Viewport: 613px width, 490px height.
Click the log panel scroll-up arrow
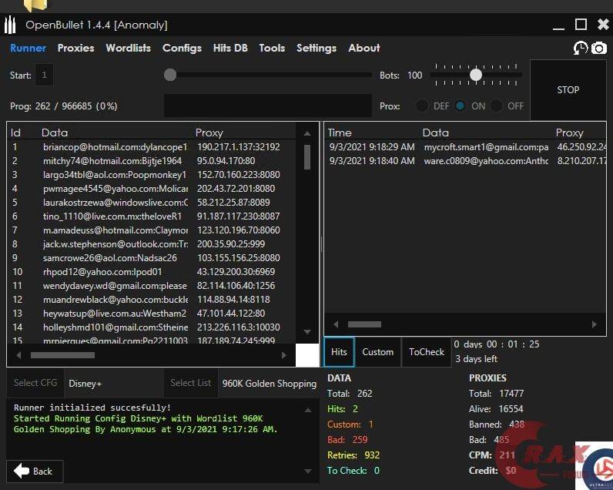click(308, 410)
